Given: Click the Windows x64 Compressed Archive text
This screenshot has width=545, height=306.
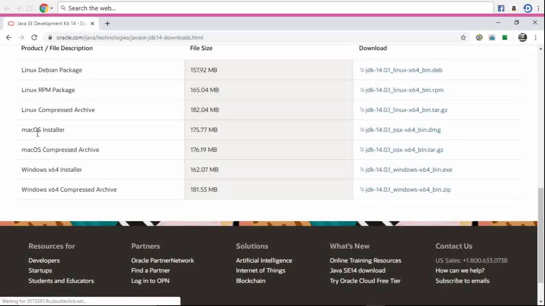Looking at the screenshot, I should point(69,190).
